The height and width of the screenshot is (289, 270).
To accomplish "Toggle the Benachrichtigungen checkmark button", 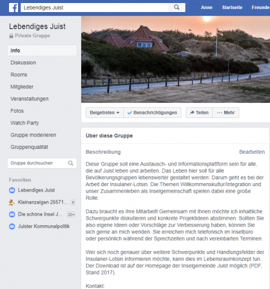I will (x=153, y=113).
